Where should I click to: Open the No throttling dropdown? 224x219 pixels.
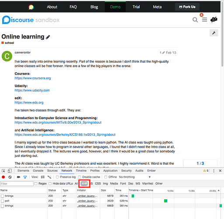point(135,177)
